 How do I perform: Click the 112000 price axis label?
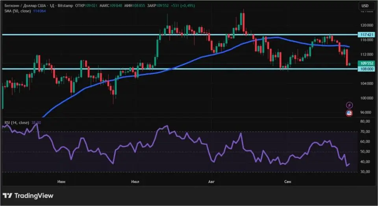367,54
